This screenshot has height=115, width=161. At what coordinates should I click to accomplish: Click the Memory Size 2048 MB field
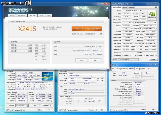click(128, 41)
